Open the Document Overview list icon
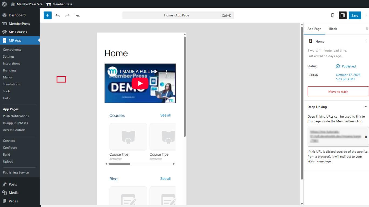 pyautogui.click(x=77, y=15)
